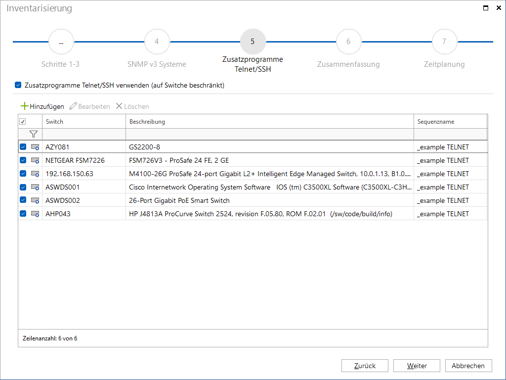Click the Zurück button
The width and height of the screenshot is (506, 380).
[x=365, y=366]
